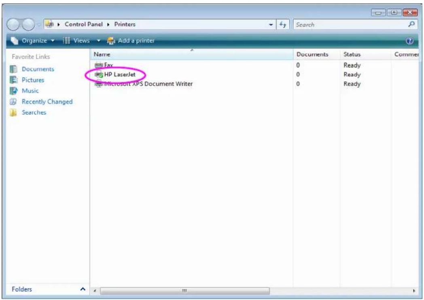Click the Organize toolbar icon
424x300 pixels.
click(14, 41)
